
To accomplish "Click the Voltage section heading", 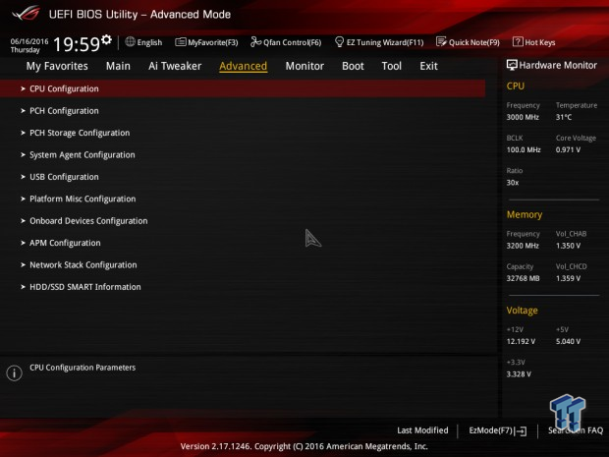I will [522, 311].
